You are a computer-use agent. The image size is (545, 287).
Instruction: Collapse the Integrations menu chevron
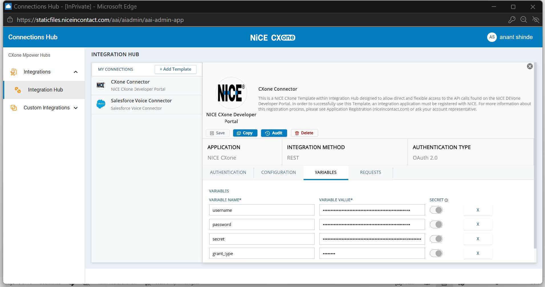pos(76,72)
